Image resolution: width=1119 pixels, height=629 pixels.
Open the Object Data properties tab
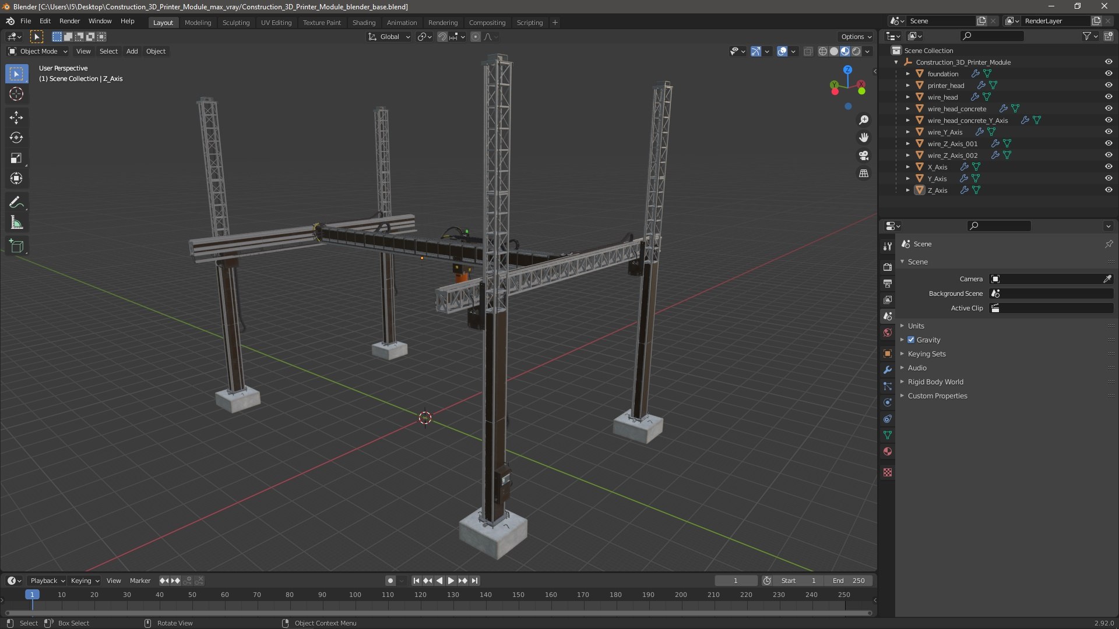[888, 435]
